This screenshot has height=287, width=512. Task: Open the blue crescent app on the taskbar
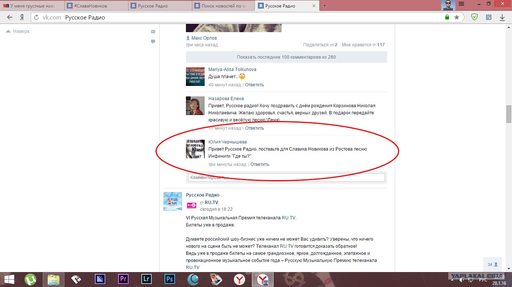click(193, 280)
